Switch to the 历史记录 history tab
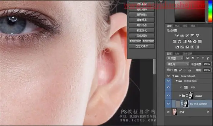Viewport: 213px width, 126px height. pyautogui.click(x=187, y=54)
